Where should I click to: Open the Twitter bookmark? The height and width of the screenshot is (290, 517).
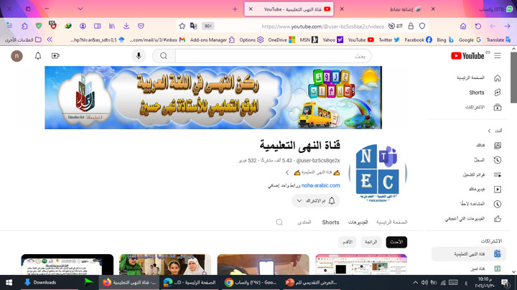click(x=388, y=40)
